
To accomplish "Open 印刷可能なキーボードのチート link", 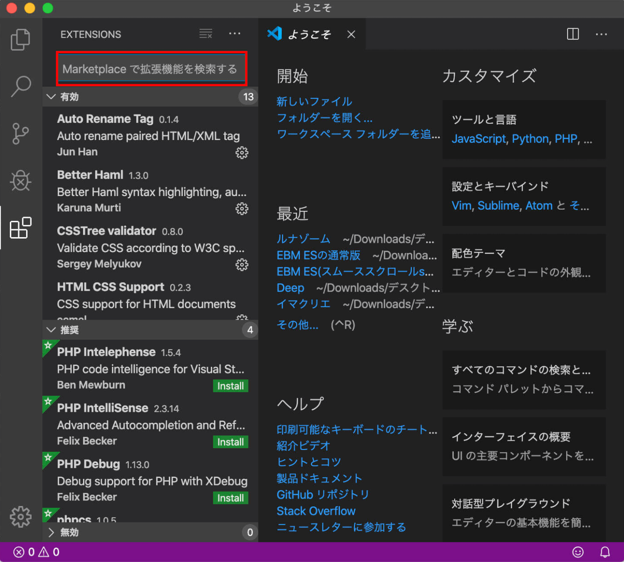I will [357, 430].
